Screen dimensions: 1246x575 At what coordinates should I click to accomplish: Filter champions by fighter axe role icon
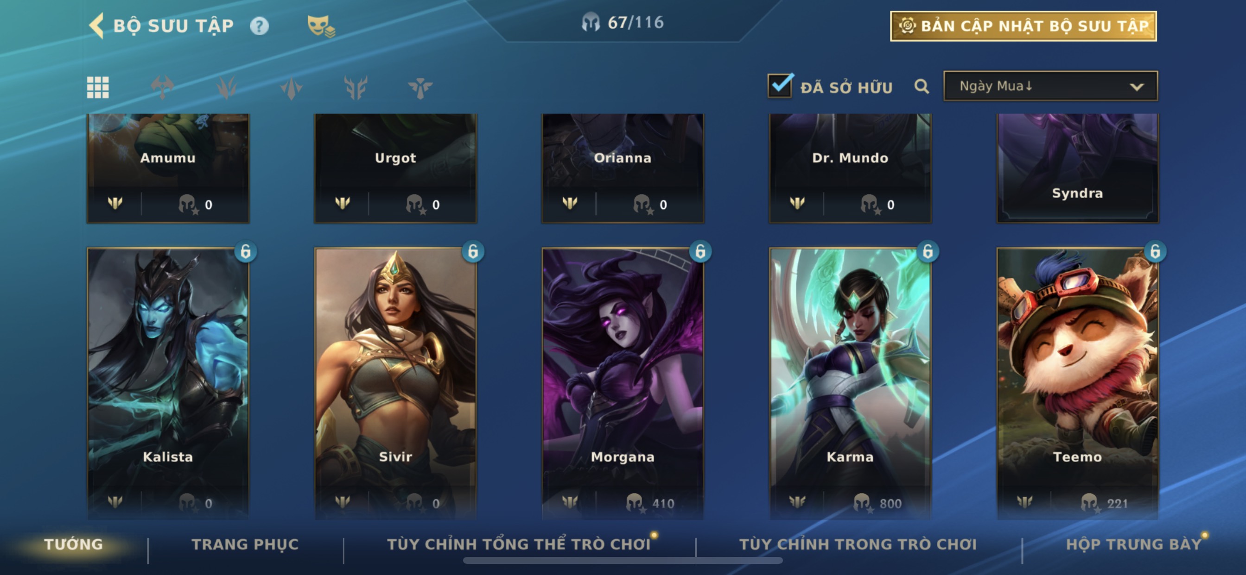[162, 87]
